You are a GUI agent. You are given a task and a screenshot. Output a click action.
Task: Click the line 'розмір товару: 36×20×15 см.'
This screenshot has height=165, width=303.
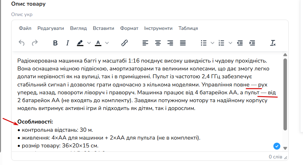(60, 146)
